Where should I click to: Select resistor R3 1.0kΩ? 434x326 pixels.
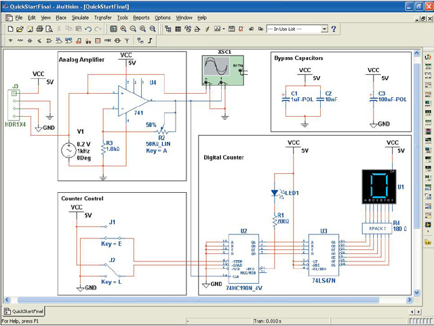(103, 149)
